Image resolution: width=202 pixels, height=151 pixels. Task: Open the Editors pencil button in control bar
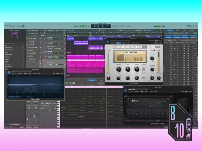tap(23, 26)
